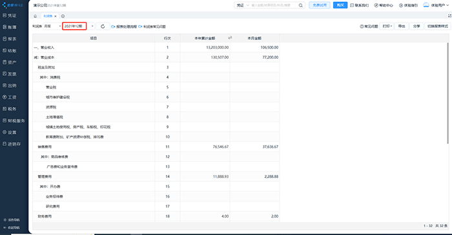Open the 出纳 sidebar module
This screenshot has width=452, height=235.
(10, 86)
